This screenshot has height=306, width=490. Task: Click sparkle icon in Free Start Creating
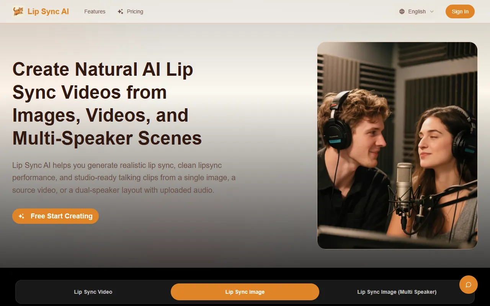coord(21,216)
